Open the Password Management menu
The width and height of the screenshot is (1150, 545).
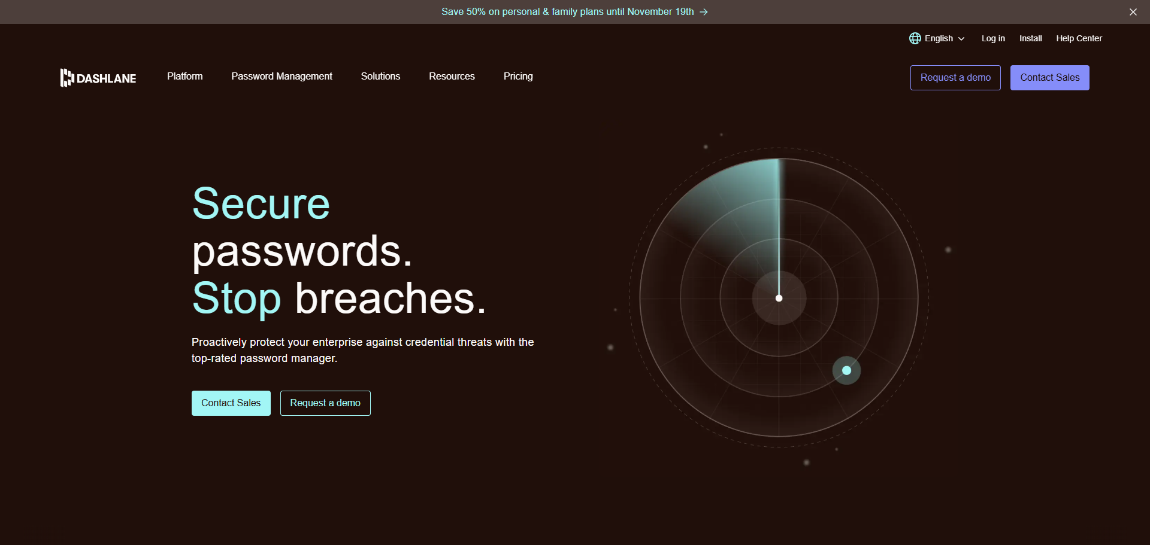coord(282,77)
